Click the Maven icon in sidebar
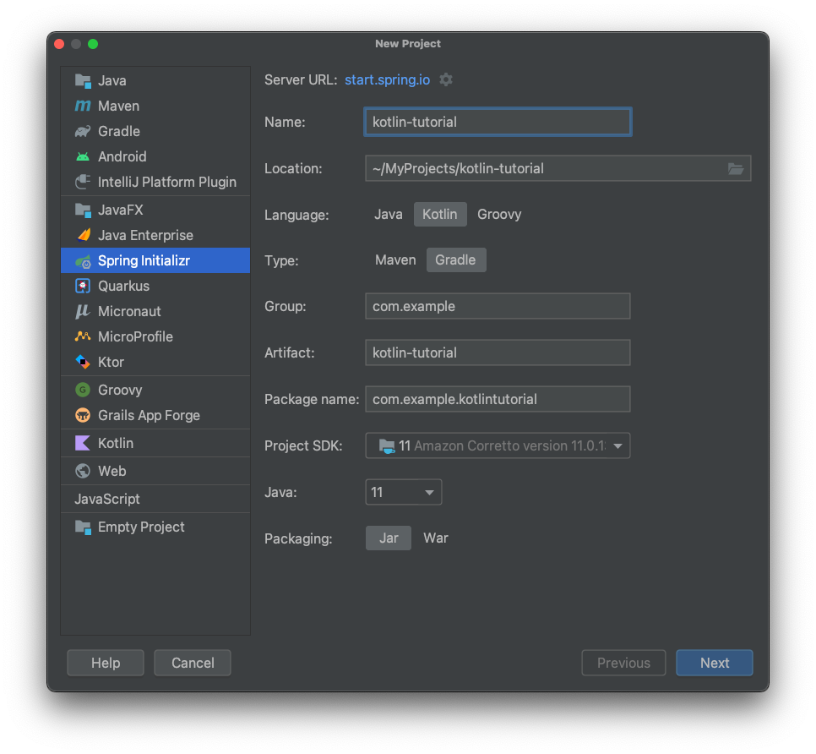 click(83, 106)
